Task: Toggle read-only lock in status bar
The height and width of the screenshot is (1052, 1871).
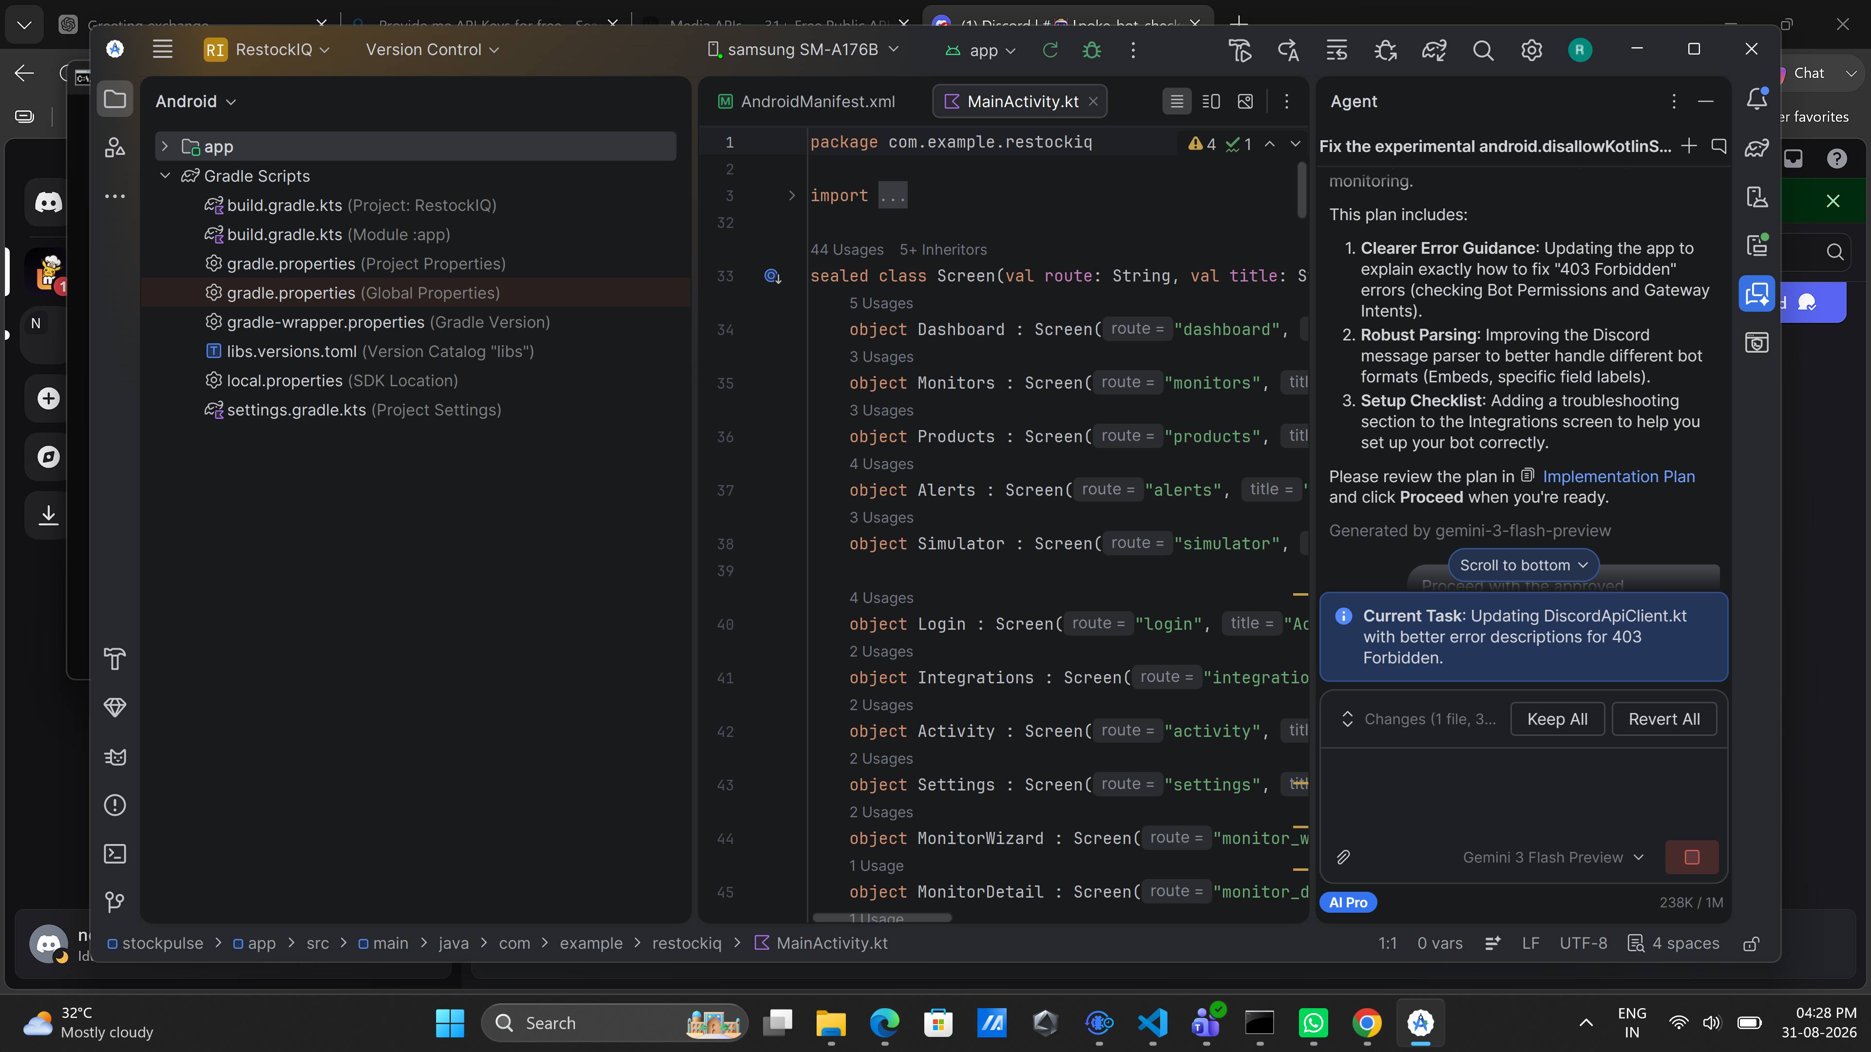Action: click(1751, 944)
